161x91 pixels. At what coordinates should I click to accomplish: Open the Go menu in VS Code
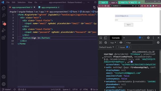[36, 2]
